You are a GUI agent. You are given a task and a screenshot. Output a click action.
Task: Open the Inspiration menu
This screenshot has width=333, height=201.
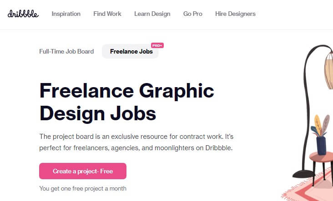coord(66,14)
